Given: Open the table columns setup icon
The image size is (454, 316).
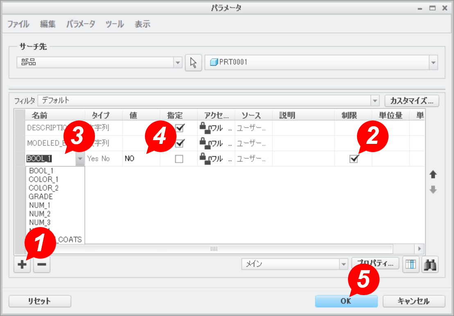Looking at the screenshot, I should click(x=411, y=265).
